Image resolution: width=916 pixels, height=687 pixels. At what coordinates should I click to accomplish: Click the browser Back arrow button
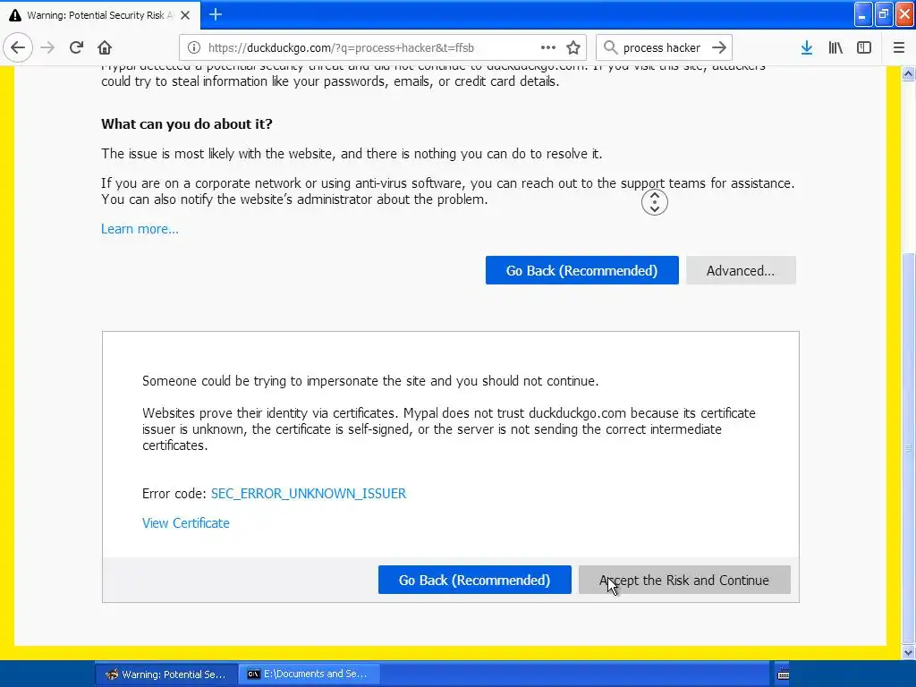pos(18,48)
